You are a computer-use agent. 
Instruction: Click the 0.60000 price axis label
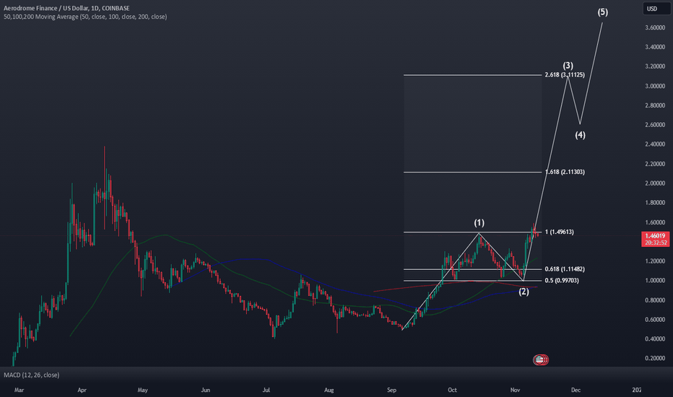(655, 319)
